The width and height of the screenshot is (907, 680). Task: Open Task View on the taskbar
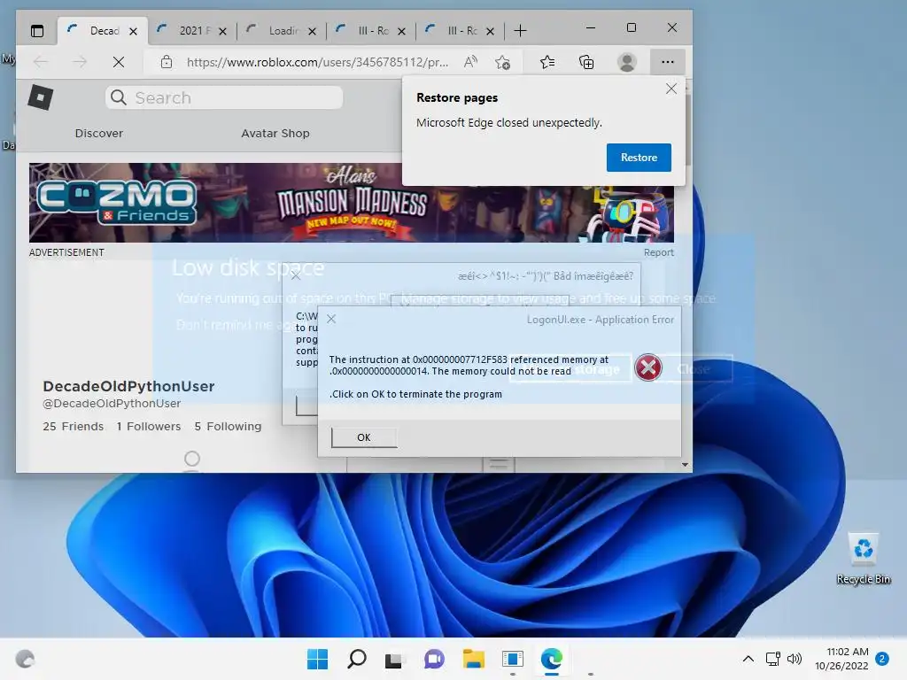click(x=394, y=659)
